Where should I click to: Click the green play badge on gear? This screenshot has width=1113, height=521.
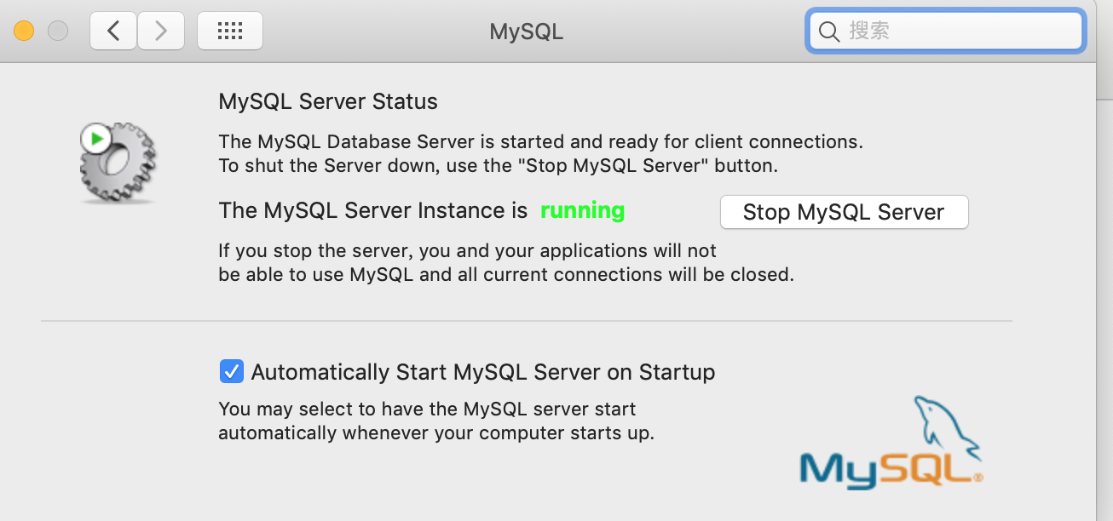point(96,138)
